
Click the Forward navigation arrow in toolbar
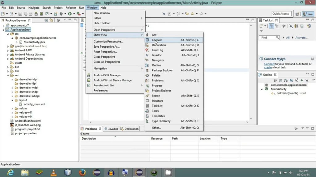click(201, 14)
